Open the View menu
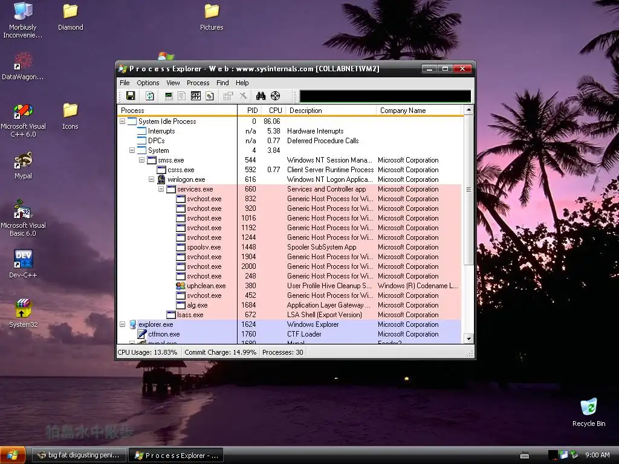 coord(173,83)
